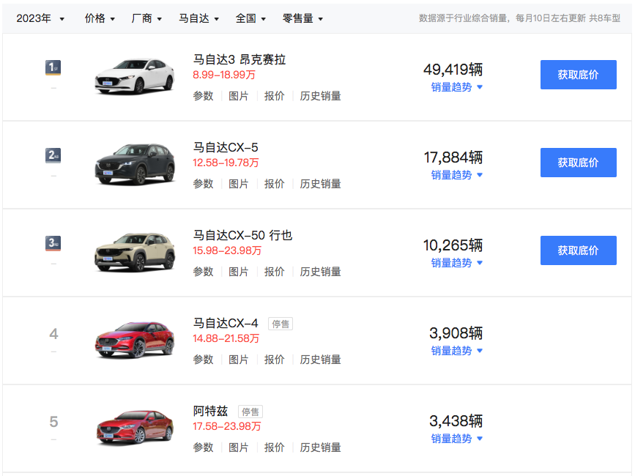Show 销量趋势 sales trend for 阿特兹

point(456,439)
